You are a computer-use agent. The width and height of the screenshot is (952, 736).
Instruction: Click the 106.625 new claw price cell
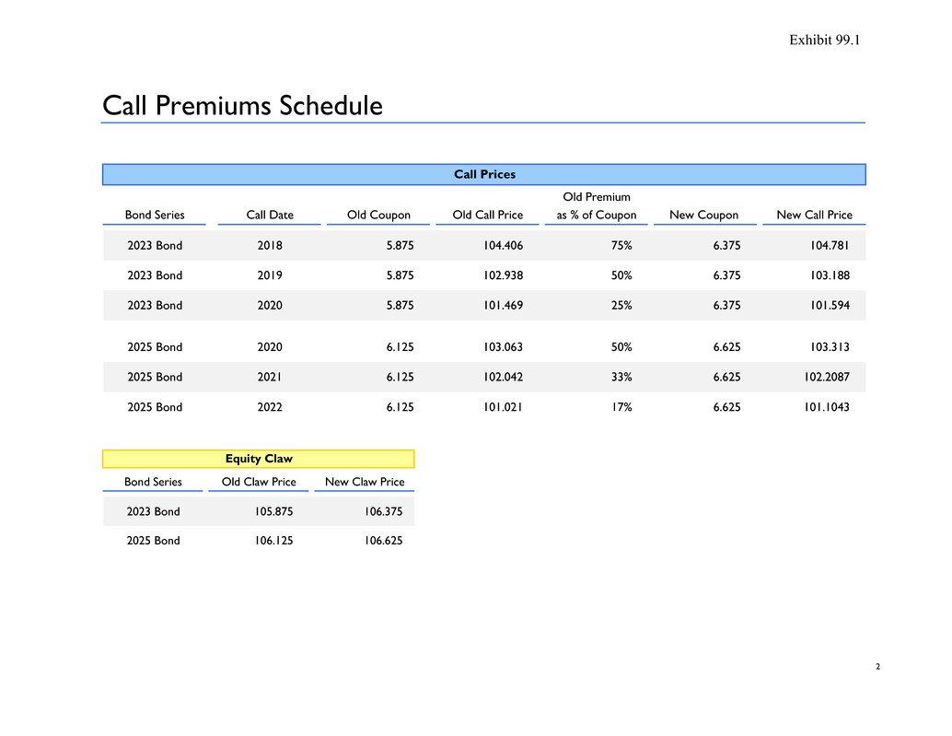tap(380, 541)
